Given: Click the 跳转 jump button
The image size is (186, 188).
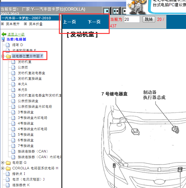Looking at the screenshot, I should pos(149,19).
